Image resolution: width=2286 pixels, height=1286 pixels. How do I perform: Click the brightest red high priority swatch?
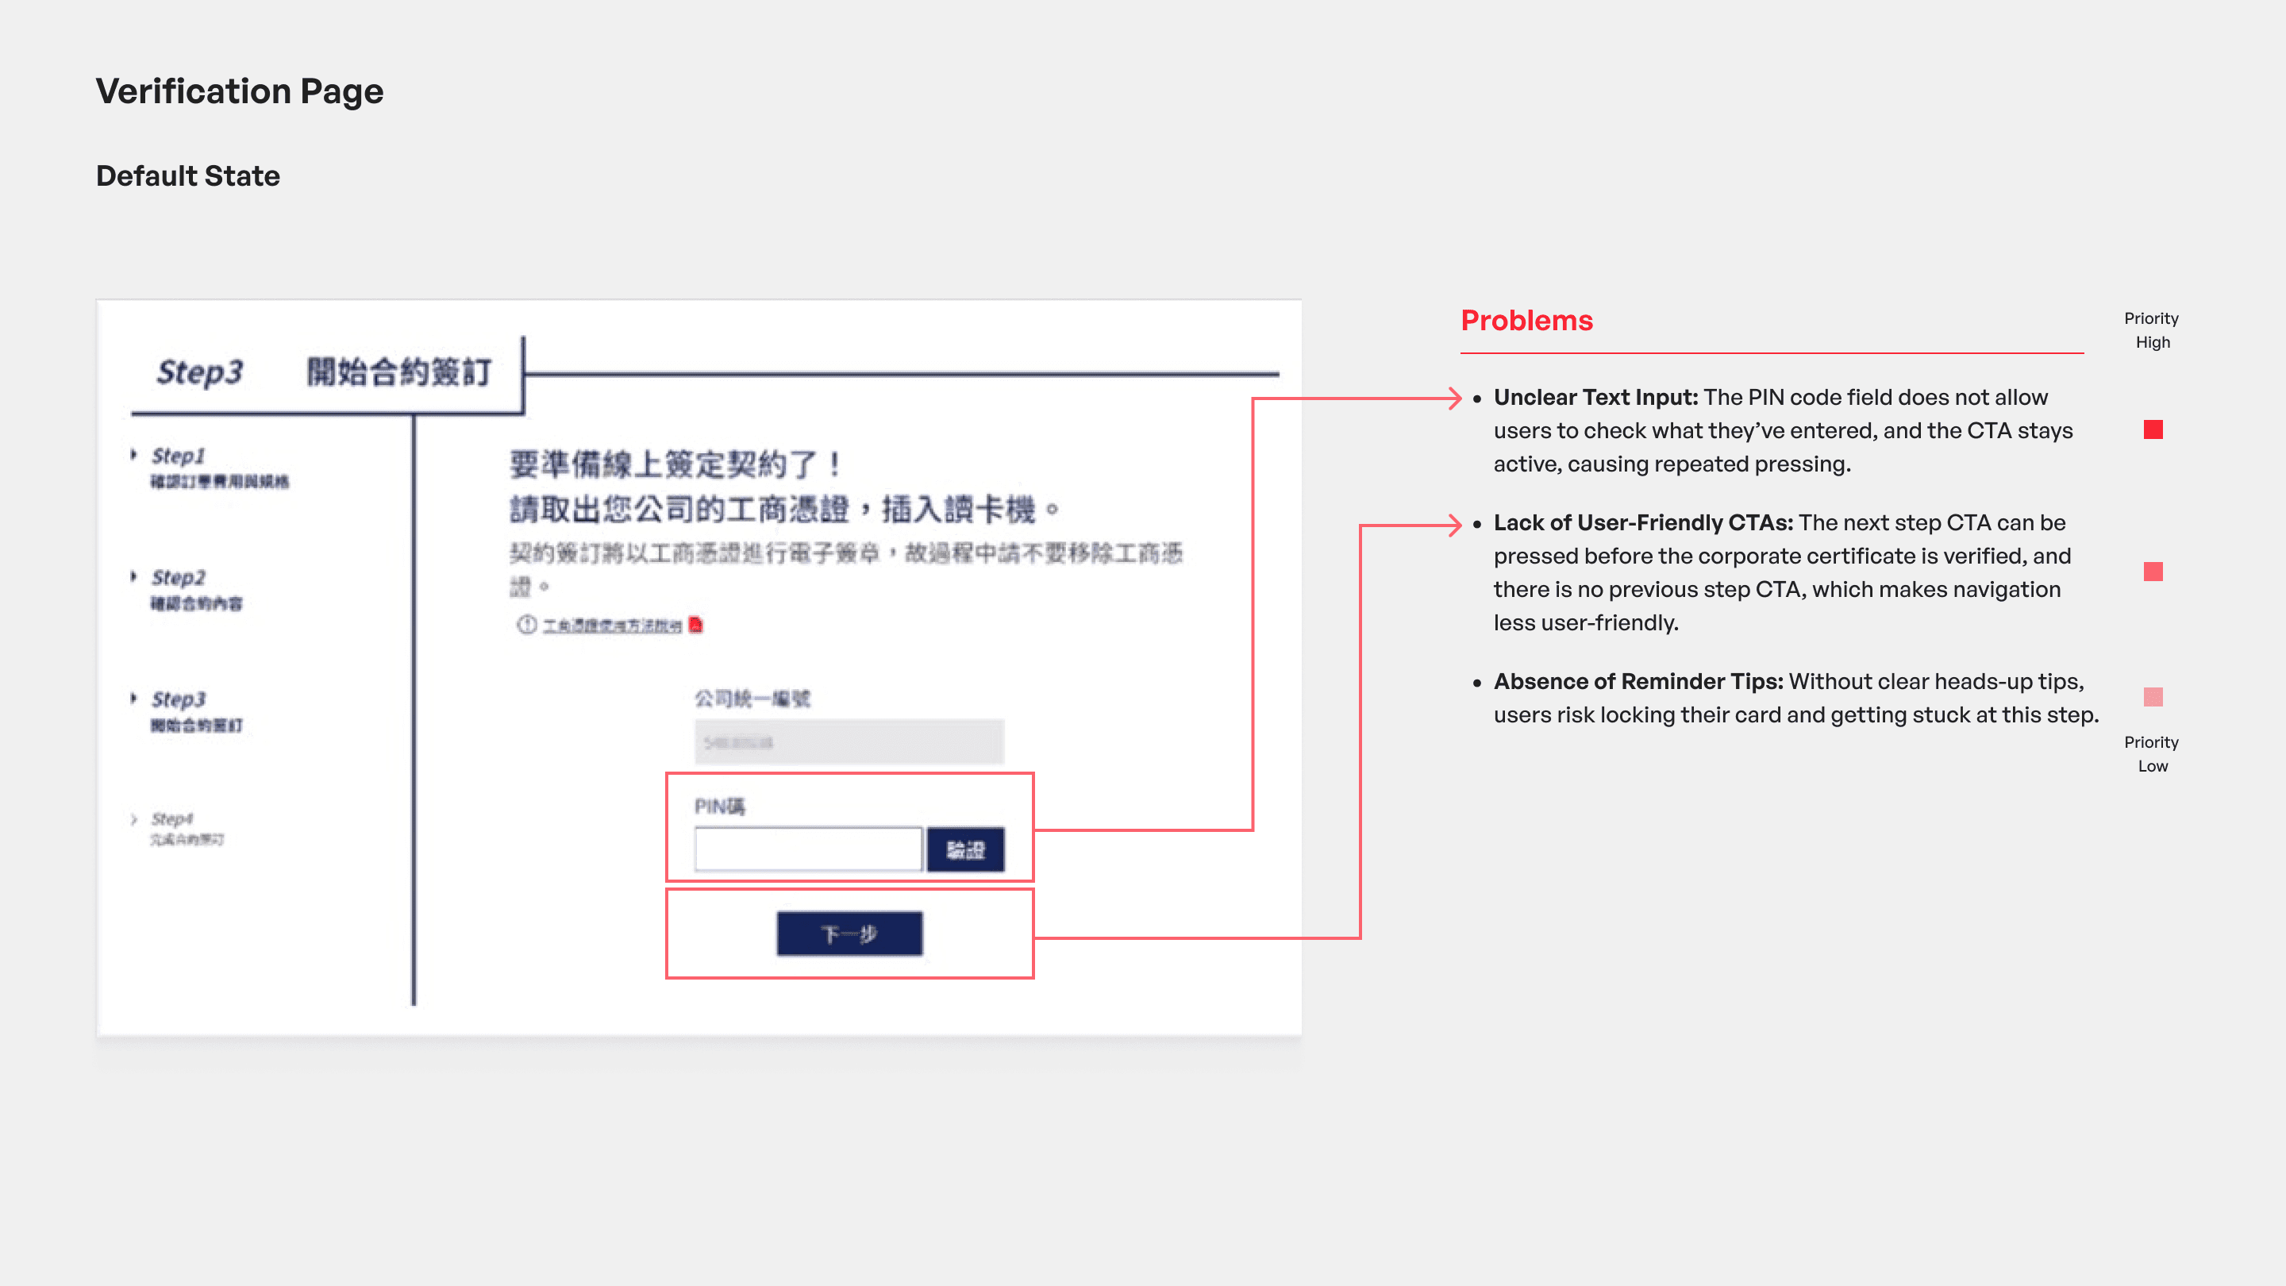pos(2153,429)
